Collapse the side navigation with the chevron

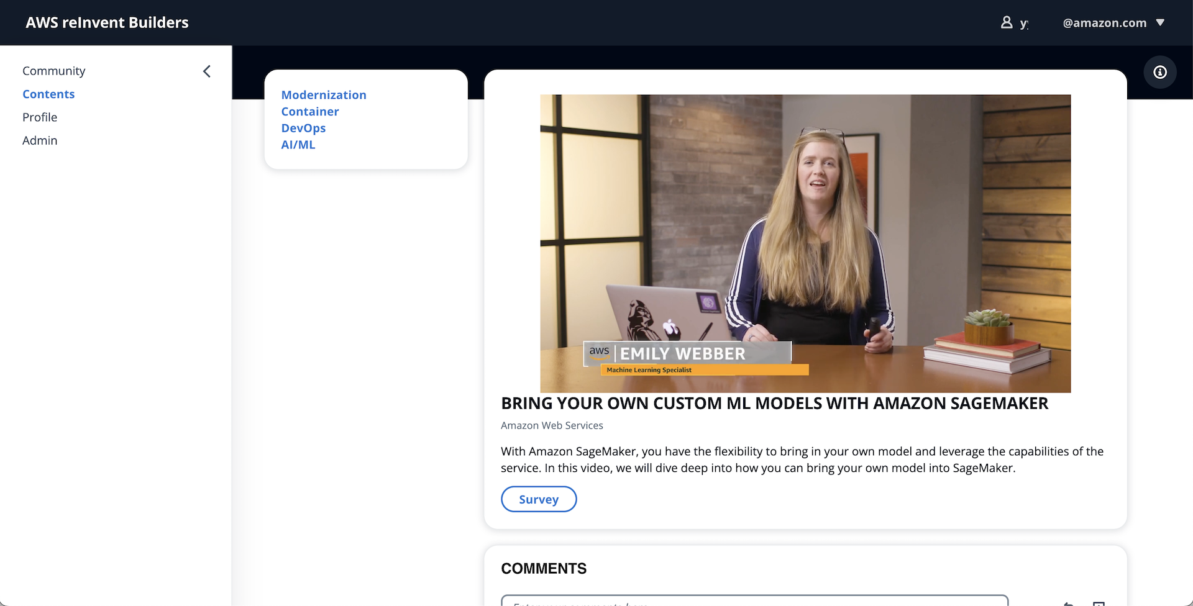pos(207,71)
